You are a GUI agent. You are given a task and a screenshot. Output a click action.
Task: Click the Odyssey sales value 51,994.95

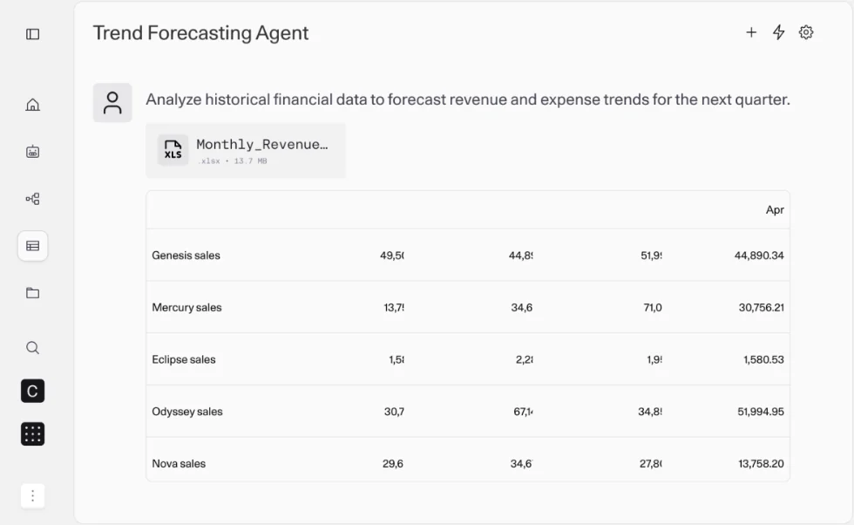click(x=761, y=412)
